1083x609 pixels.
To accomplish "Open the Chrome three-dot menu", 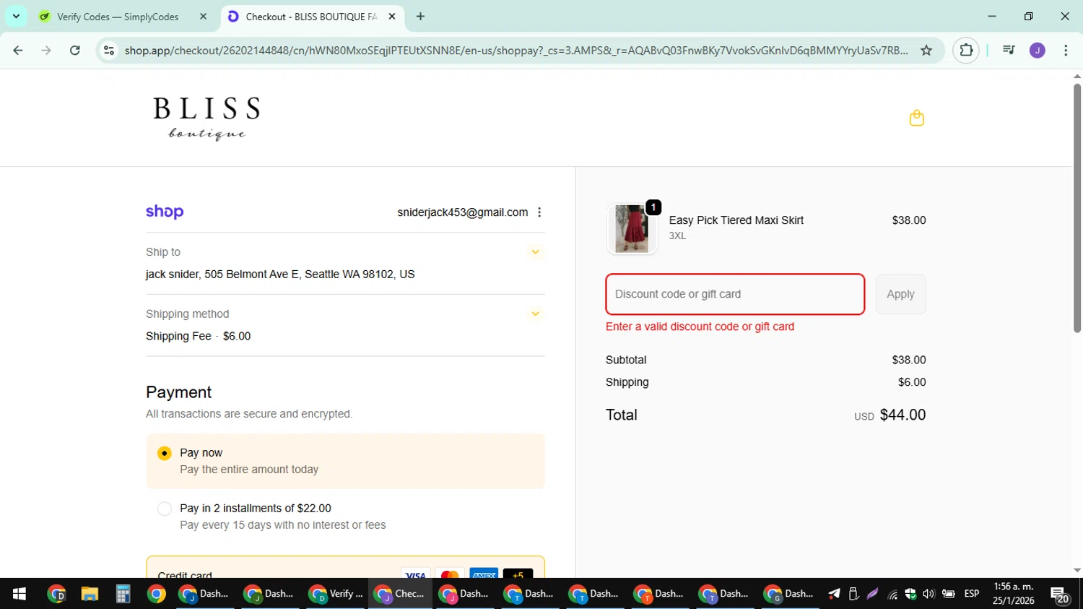I will click(x=1066, y=51).
